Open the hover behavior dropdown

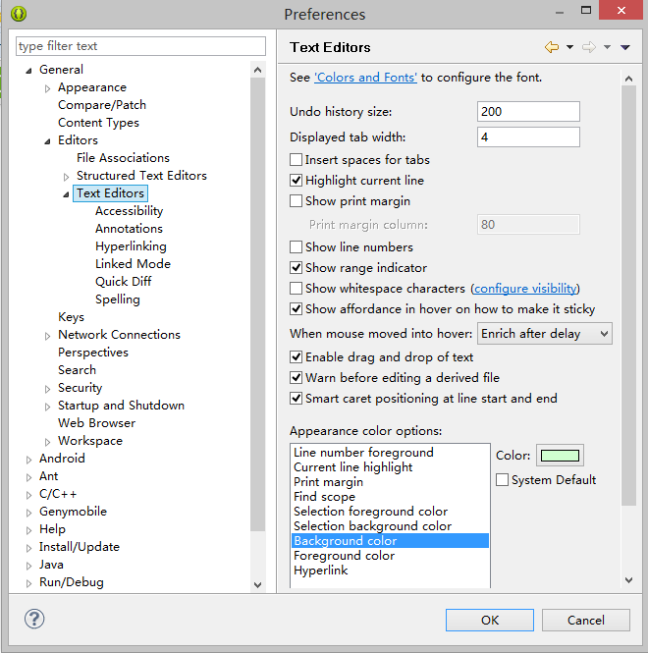pos(545,334)
